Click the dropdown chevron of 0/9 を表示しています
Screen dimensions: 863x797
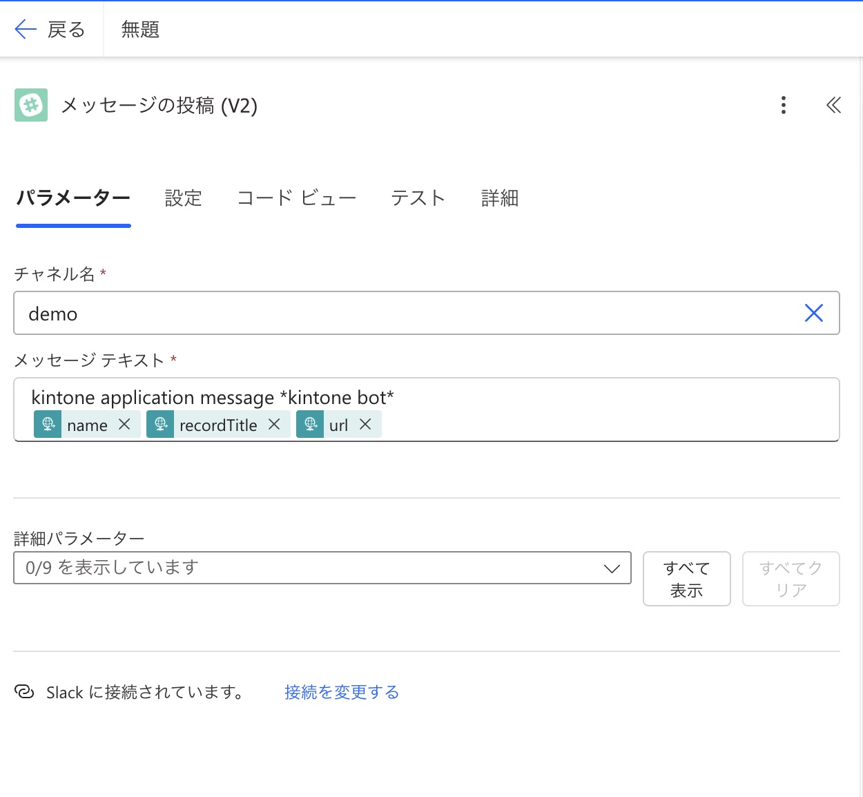[x=612, y=568]
